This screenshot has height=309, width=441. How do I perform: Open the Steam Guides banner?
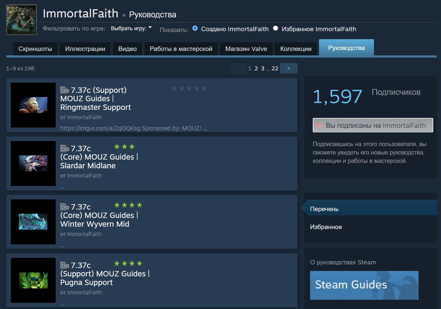[x=364, y=285]
